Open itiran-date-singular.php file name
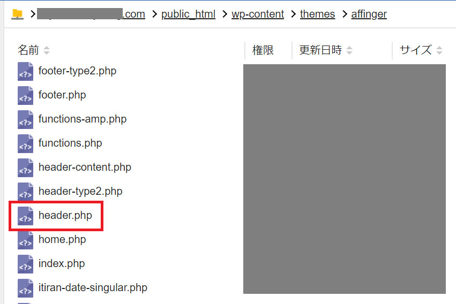Viewport: 456px width, 304px height. pos(93,288)
